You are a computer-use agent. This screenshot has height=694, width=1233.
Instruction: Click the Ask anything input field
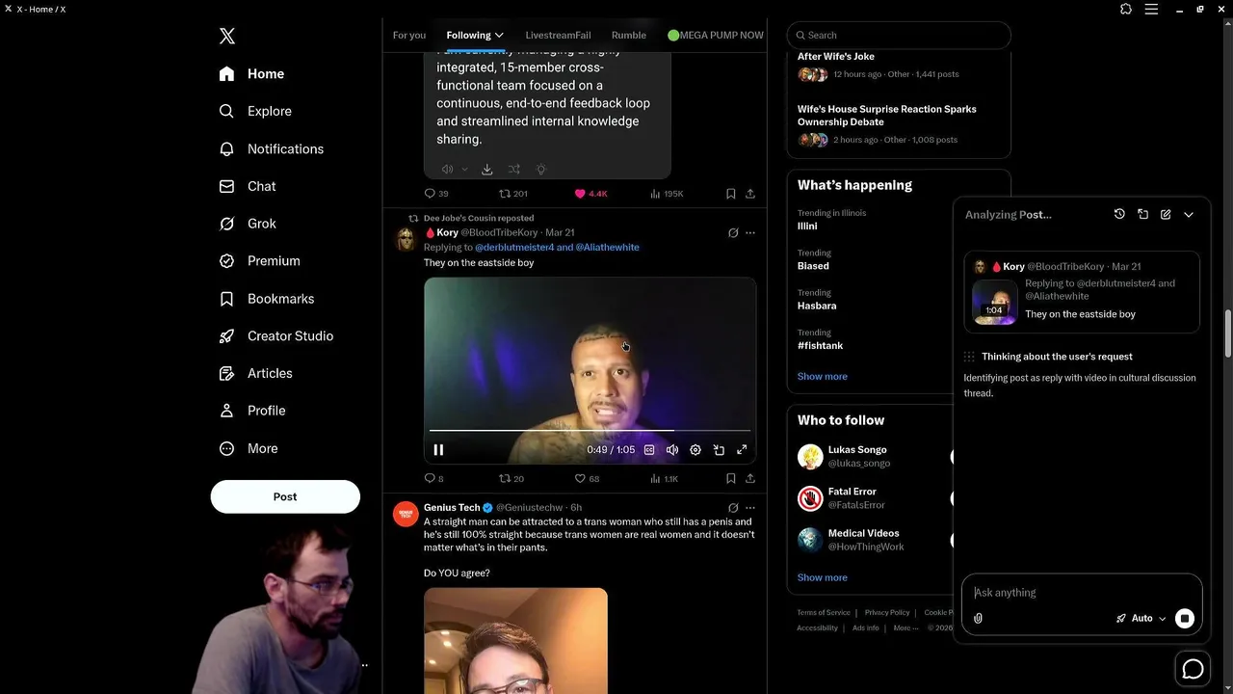1082,593
